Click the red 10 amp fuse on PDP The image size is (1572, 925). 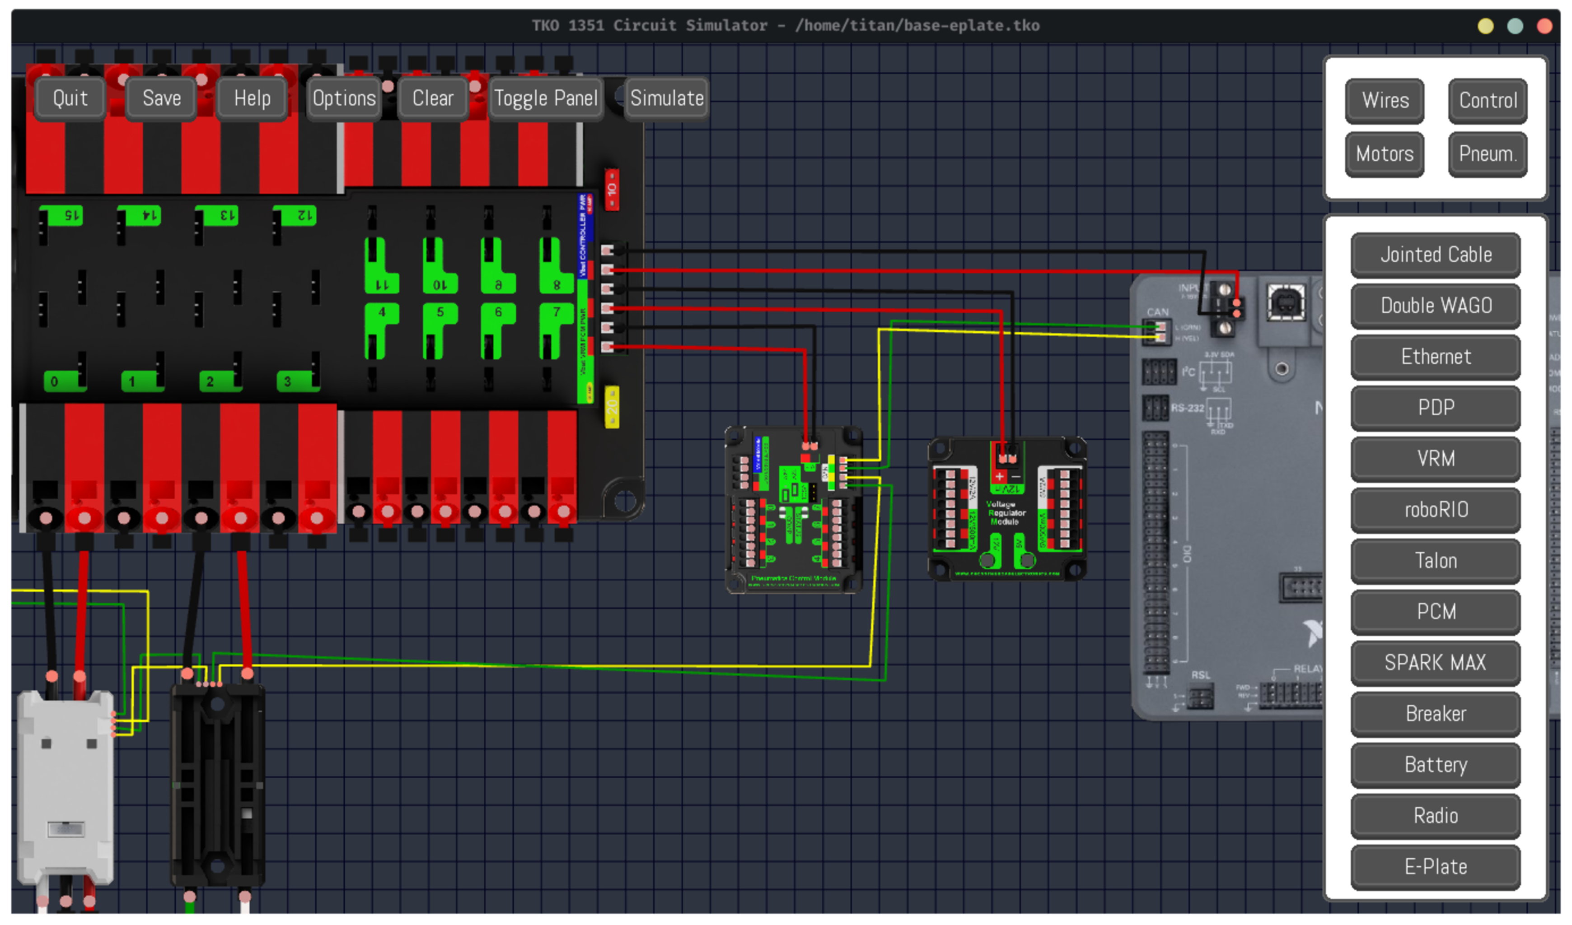612,190
